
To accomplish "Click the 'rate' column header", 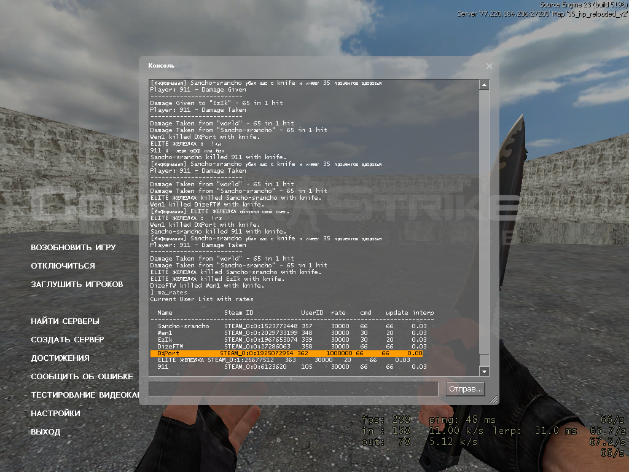I will point(338,313).
